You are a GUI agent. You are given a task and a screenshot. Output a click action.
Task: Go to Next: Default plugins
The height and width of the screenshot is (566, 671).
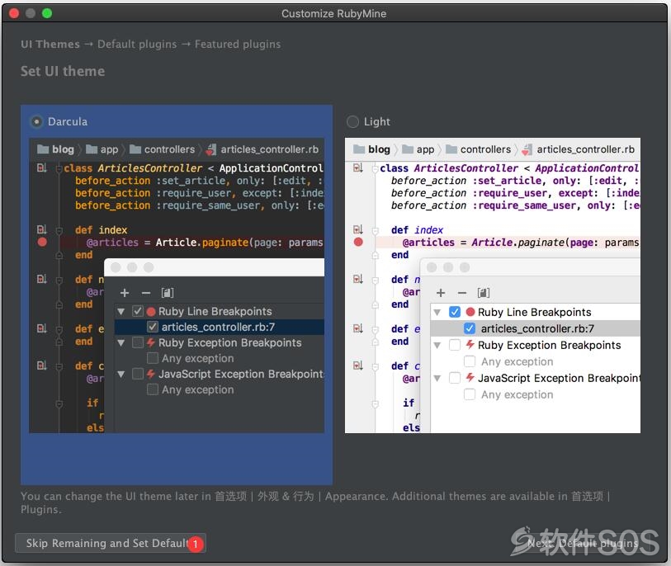click(583, 544)
